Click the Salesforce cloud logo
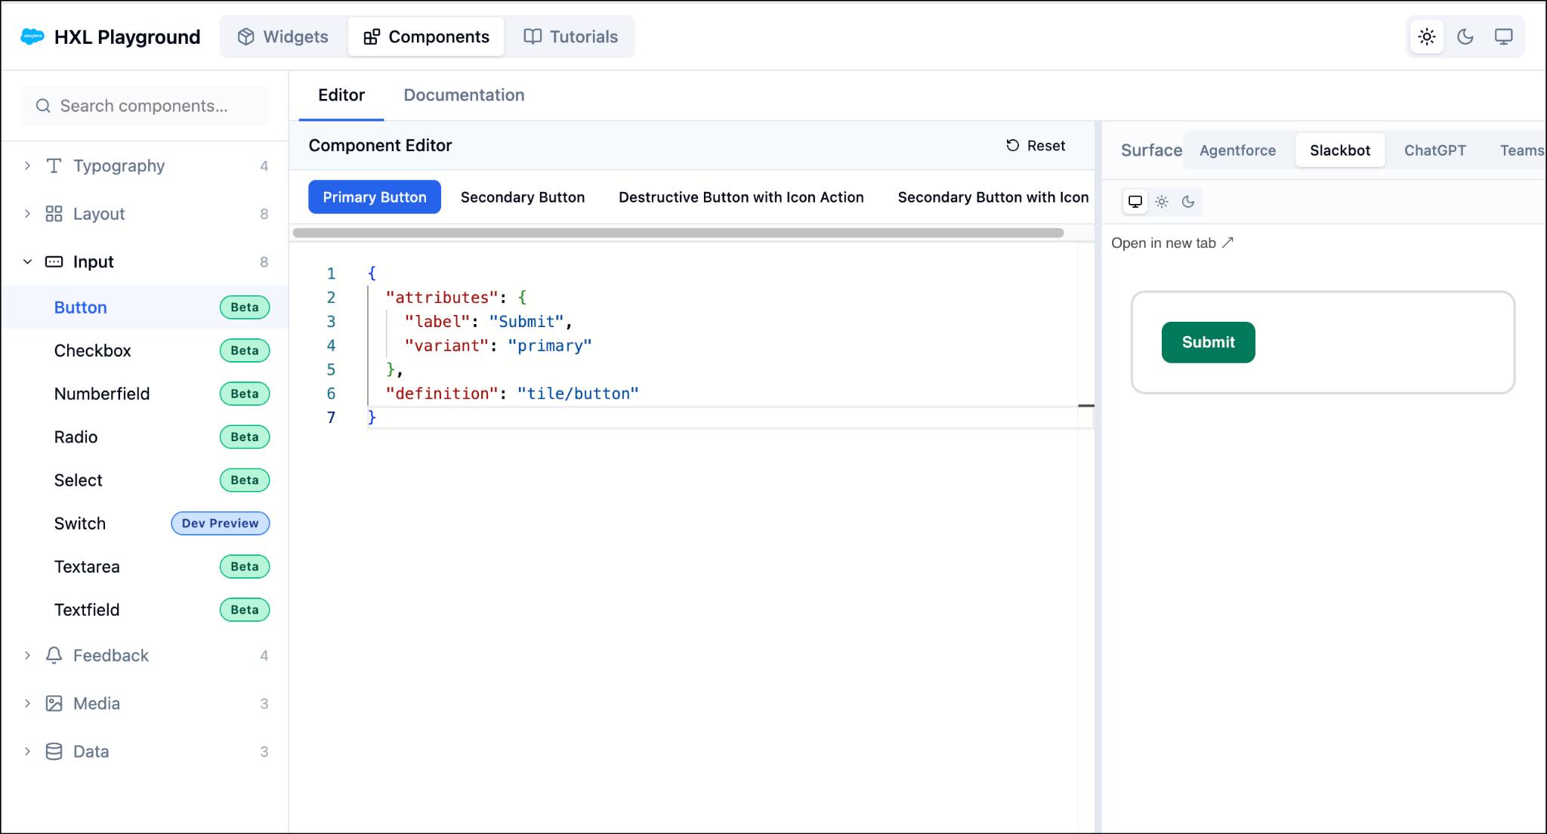1547x834 pixels. [32, 36]
